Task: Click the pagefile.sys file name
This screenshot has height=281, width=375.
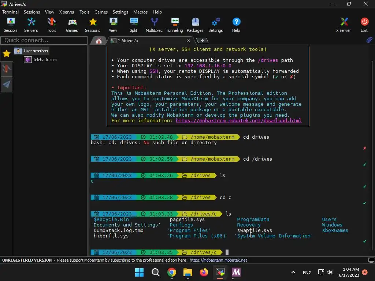Action: tap(187, 220)
